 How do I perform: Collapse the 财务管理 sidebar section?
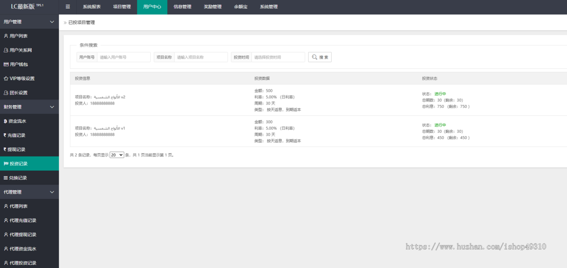click(52, 107)
